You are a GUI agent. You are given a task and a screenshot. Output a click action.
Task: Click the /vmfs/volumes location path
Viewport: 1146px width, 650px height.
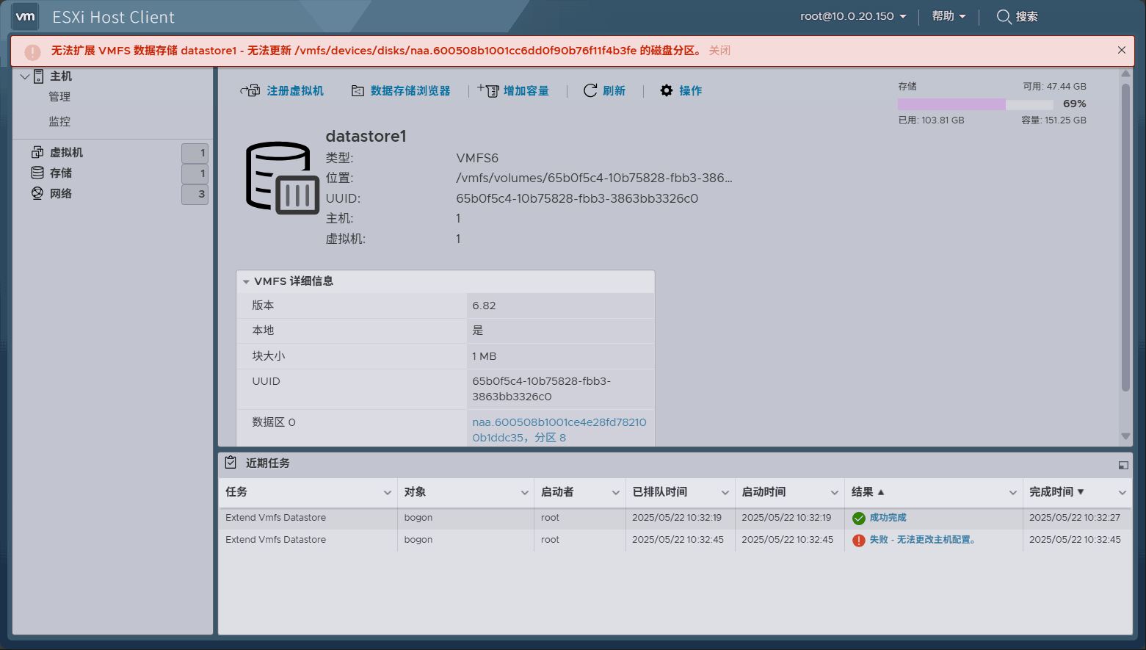coord(594,178)
